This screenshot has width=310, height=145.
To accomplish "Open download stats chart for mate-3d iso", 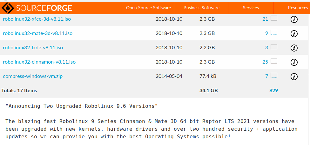I will (x=274, y=33).
